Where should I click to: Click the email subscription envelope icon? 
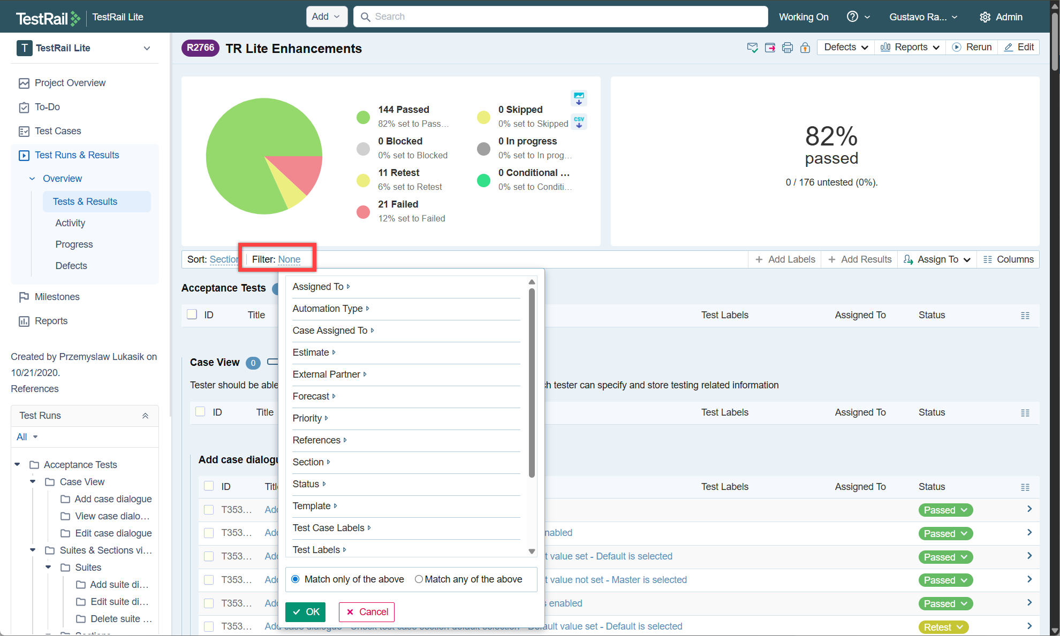752,48
